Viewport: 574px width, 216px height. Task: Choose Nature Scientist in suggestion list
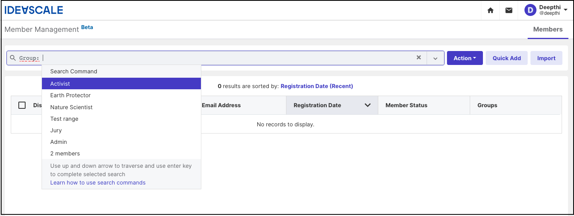point(121,107)
